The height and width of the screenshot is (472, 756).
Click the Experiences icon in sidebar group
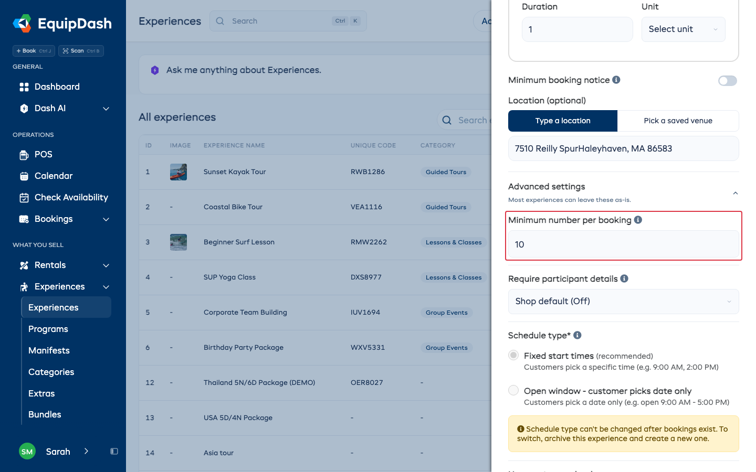(24, 287)
